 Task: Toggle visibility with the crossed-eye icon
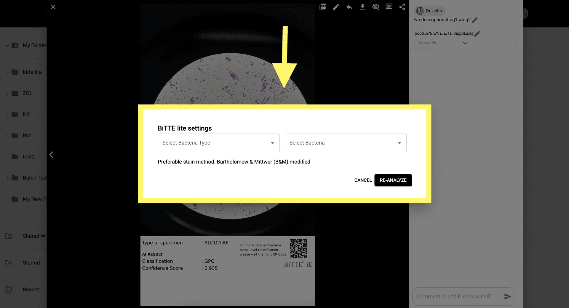coord(376,7)
